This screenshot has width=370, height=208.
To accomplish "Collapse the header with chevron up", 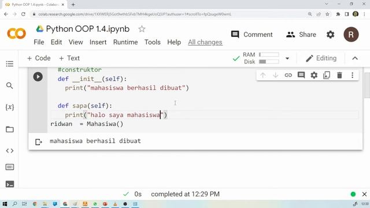I will pos(355,58).
